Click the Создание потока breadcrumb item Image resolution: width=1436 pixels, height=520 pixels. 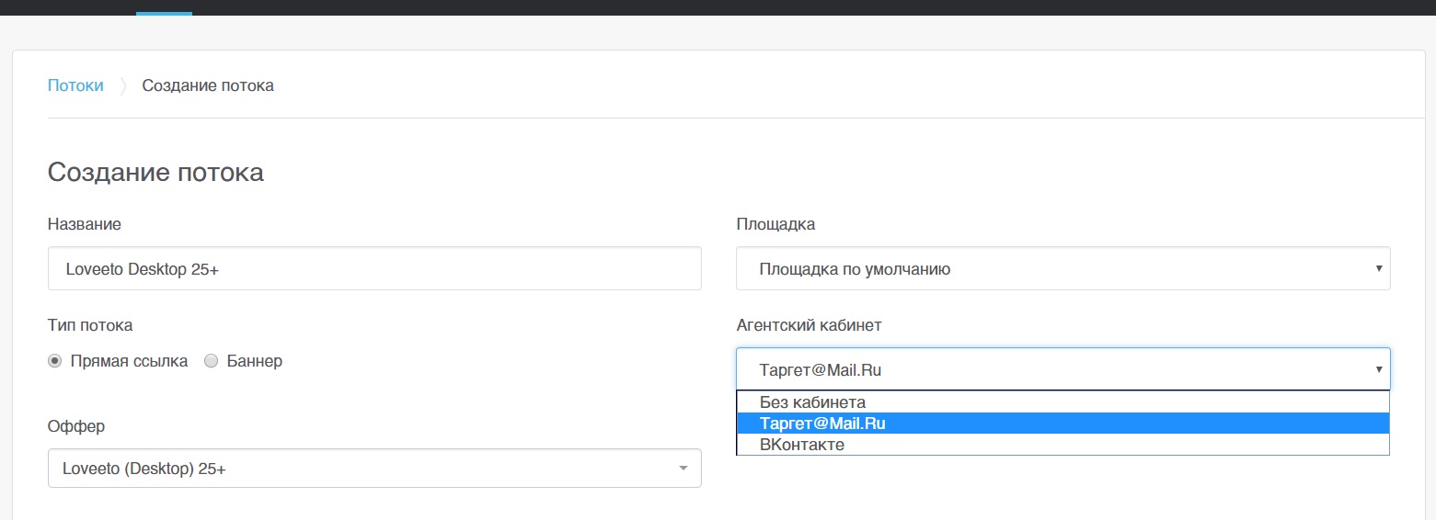click(208, 85)
